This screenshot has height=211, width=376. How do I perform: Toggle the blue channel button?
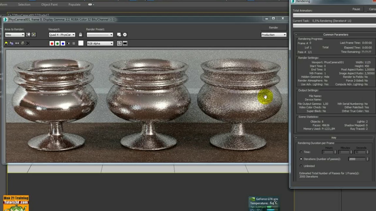[63, 43]
